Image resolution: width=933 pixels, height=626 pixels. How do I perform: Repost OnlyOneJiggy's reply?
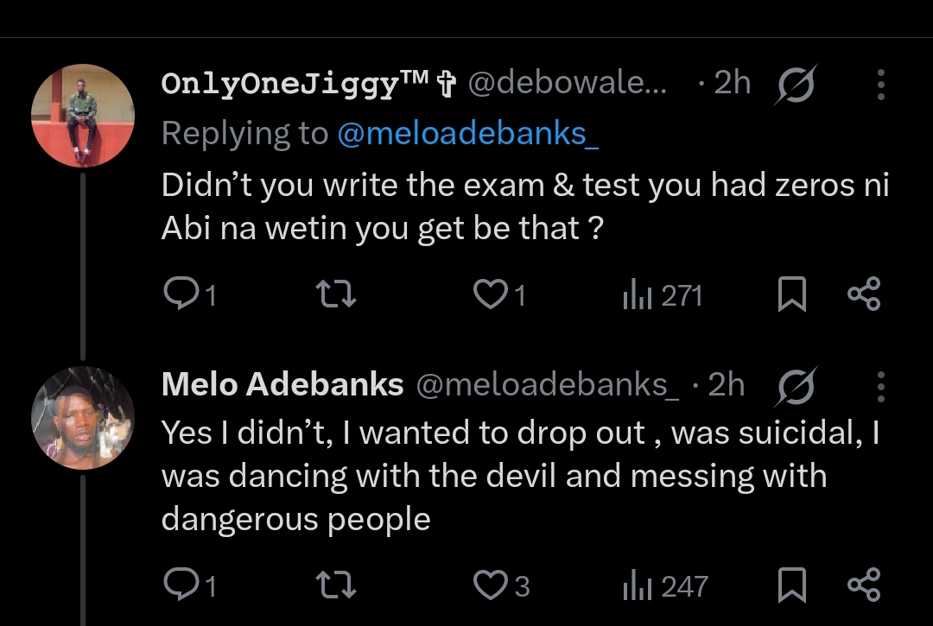[338, 296]
